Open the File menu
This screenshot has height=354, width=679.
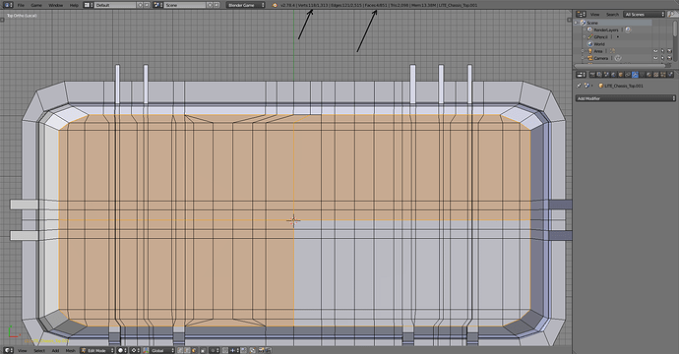[x=21, y=5]
